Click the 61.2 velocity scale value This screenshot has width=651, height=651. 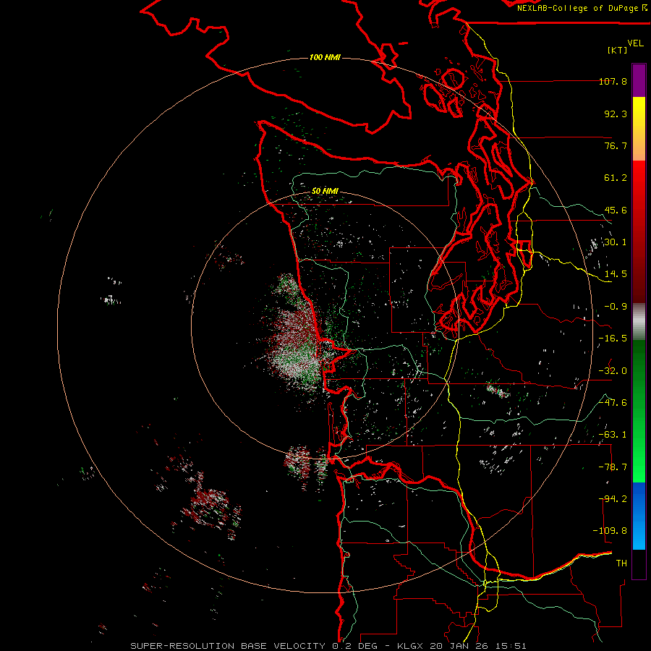[616, 178]
